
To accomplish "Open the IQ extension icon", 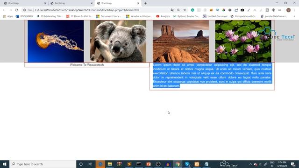I will point(217,10).
